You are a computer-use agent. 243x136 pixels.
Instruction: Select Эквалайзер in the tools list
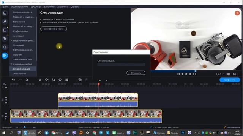[x=19, y=74]
